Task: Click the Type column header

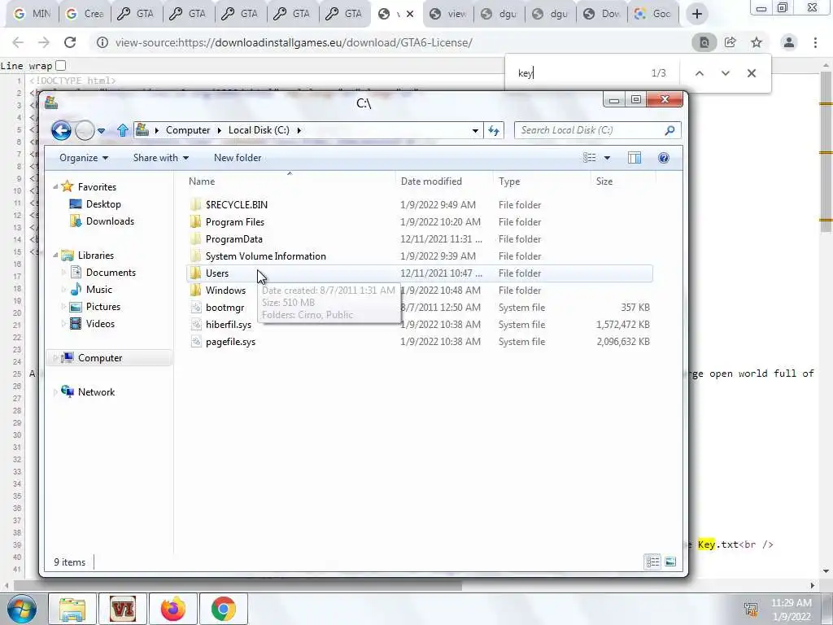Action: click(541, 181)
